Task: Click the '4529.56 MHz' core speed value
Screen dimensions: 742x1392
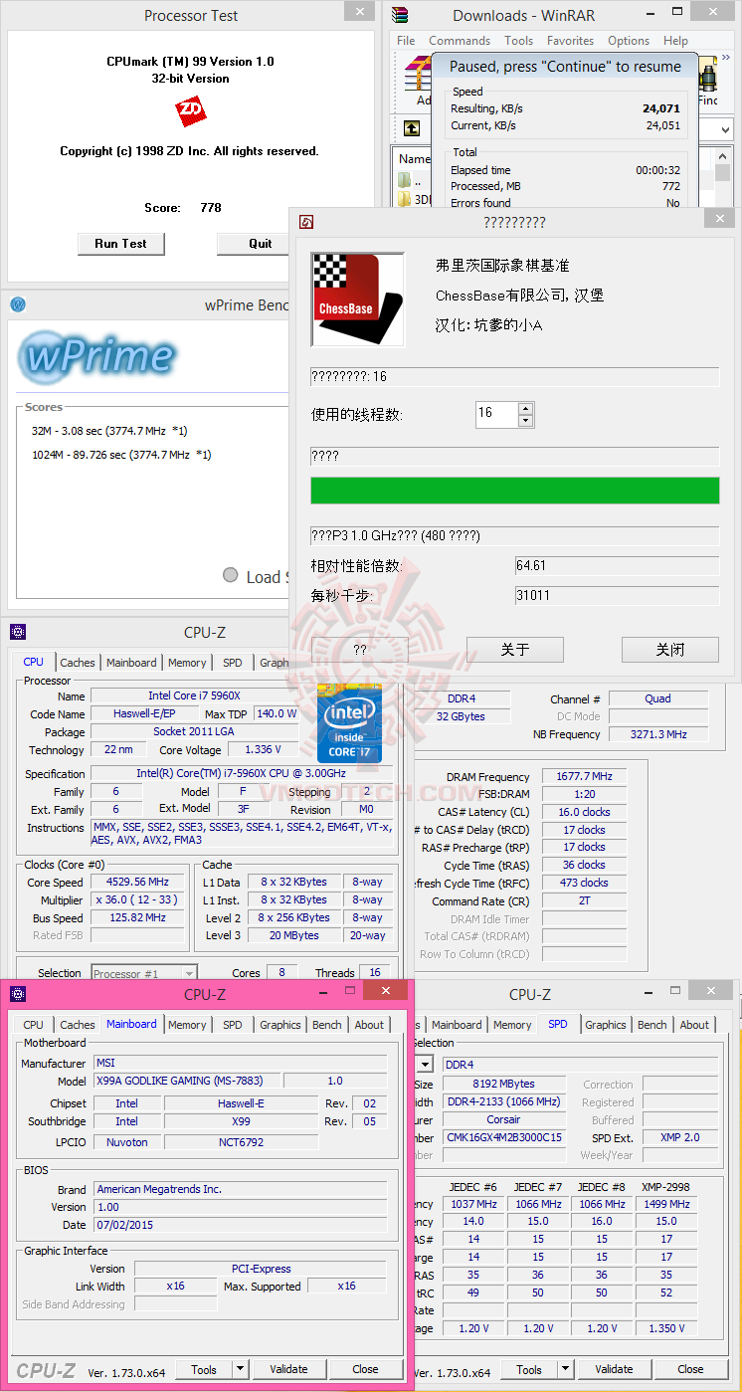Action: point(137,883)
